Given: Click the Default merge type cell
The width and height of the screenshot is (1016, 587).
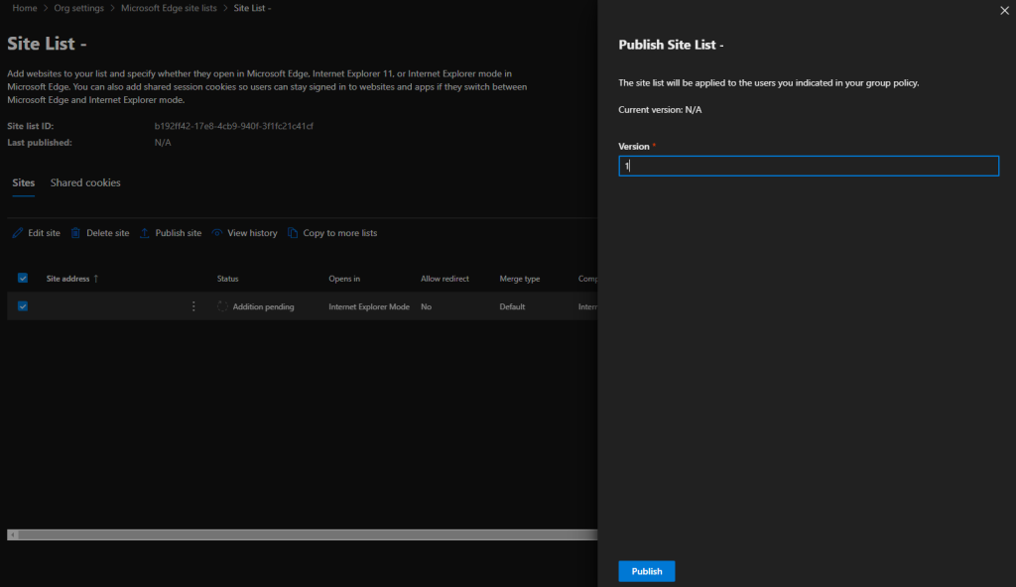Looking at the screenshot, I should [512, 306].
